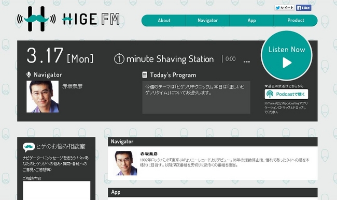Open the About menu item
Screen dimensions: 337x200
click(164, 21)
